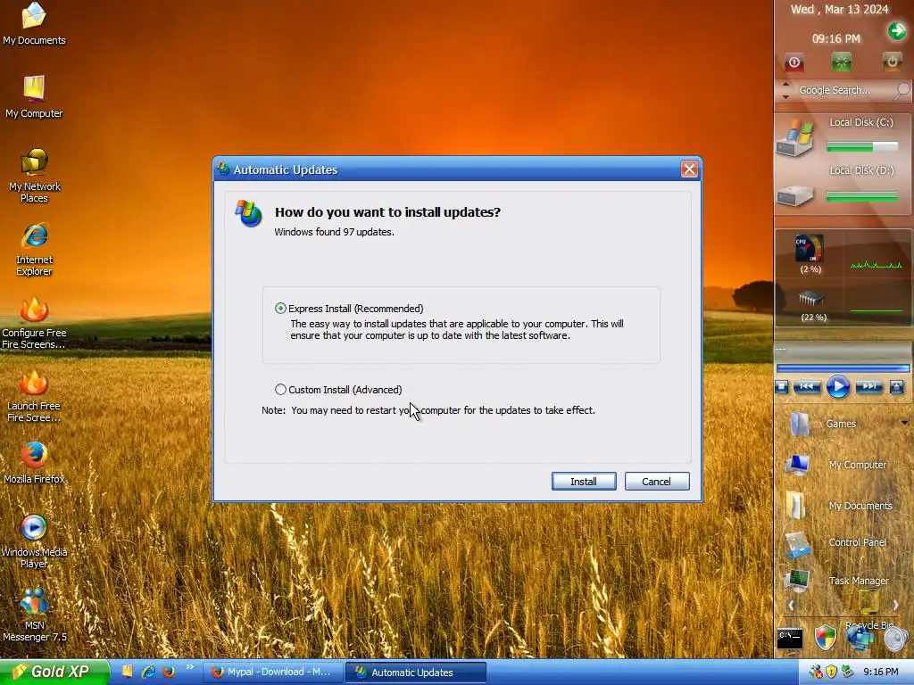914x685 pixels.
Task: Click sidebar shortcuts left chevron
Action: (x=791, y=606)
